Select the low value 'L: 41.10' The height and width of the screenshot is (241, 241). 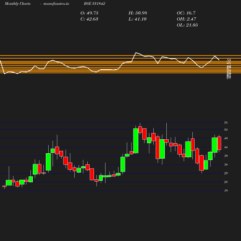point(137,19)
